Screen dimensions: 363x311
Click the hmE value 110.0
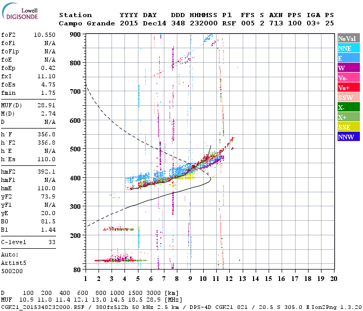[x=46, y=188]
